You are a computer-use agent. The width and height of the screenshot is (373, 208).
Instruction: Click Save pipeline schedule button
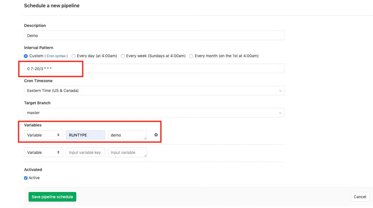52,197
